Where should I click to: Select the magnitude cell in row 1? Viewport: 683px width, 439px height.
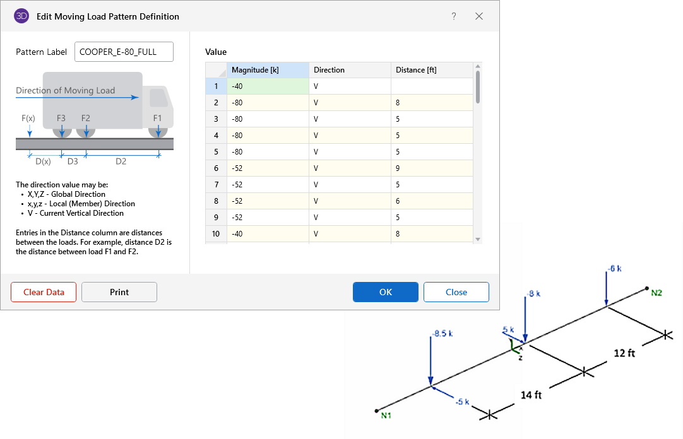pos(268,86)
